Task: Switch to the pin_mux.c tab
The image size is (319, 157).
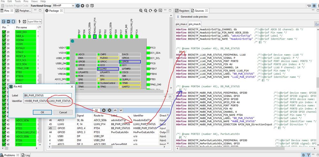Action: coord(181,24)
